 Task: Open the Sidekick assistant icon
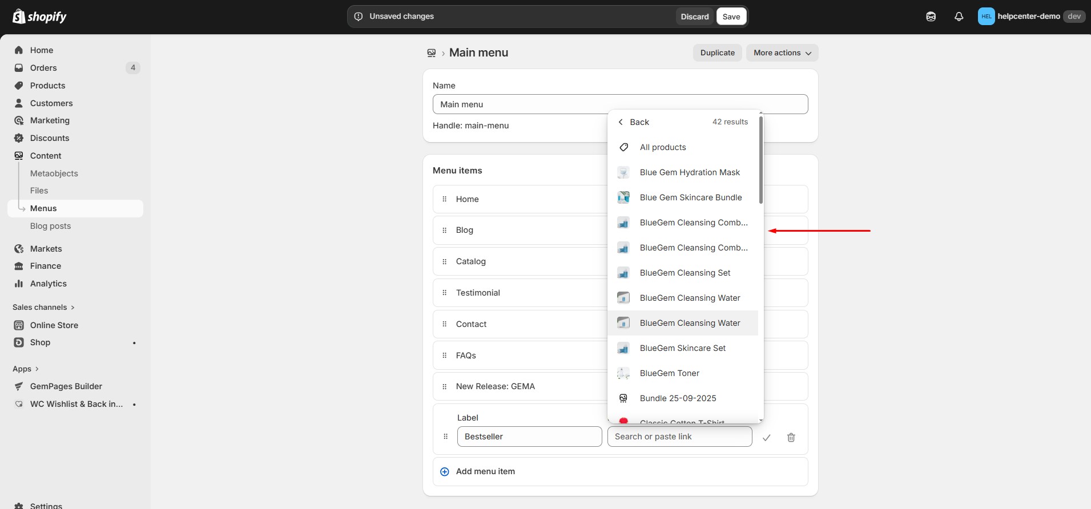(931, 17)
